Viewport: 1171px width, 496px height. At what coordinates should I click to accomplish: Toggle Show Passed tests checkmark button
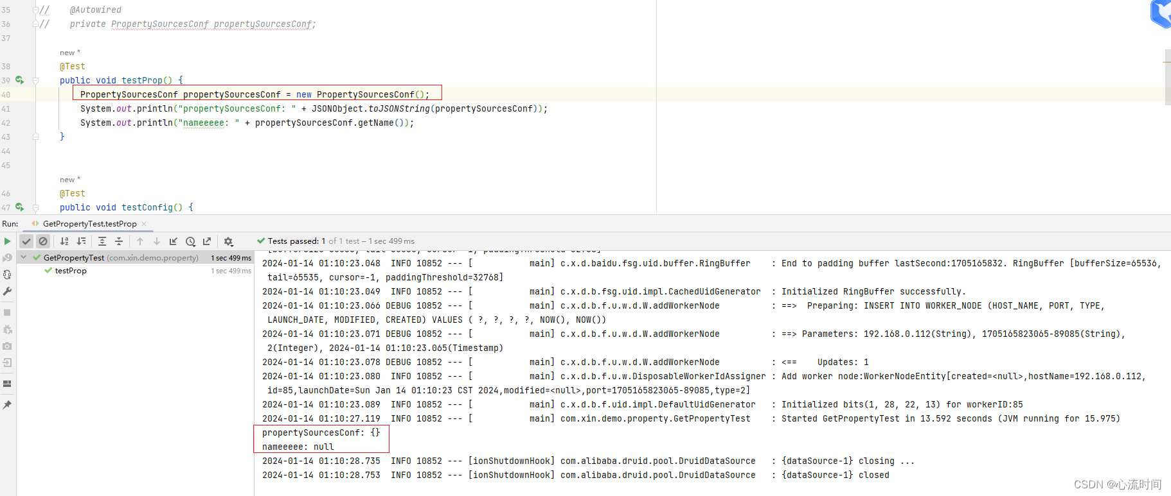tap(26, 241)
